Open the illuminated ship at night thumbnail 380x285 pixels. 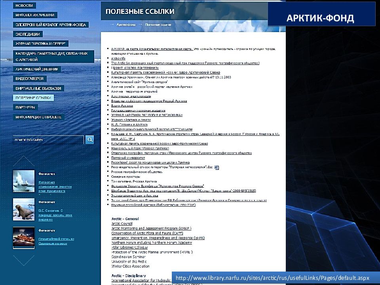pyautogui.click(x=24, y=238)
